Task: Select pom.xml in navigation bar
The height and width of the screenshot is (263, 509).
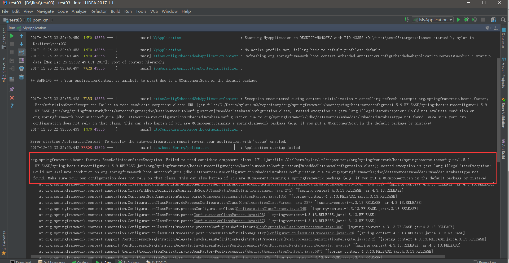Action: [38, 20]
